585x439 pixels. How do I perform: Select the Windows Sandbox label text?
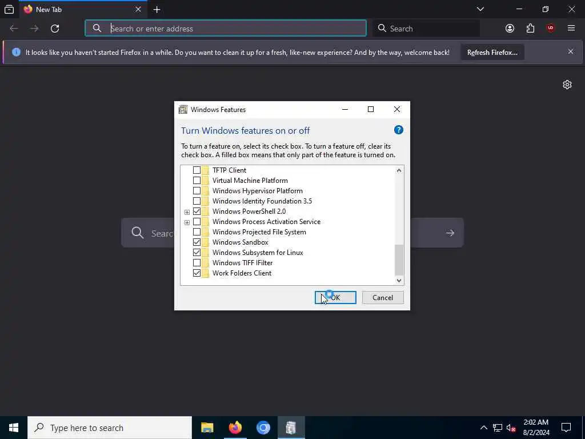[x=241, y=242]
